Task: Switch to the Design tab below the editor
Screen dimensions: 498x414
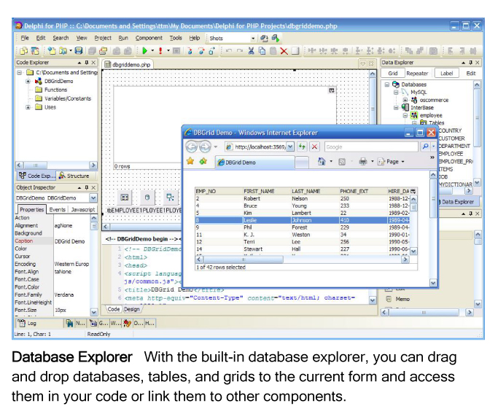Action: click(x=132, y=309)
